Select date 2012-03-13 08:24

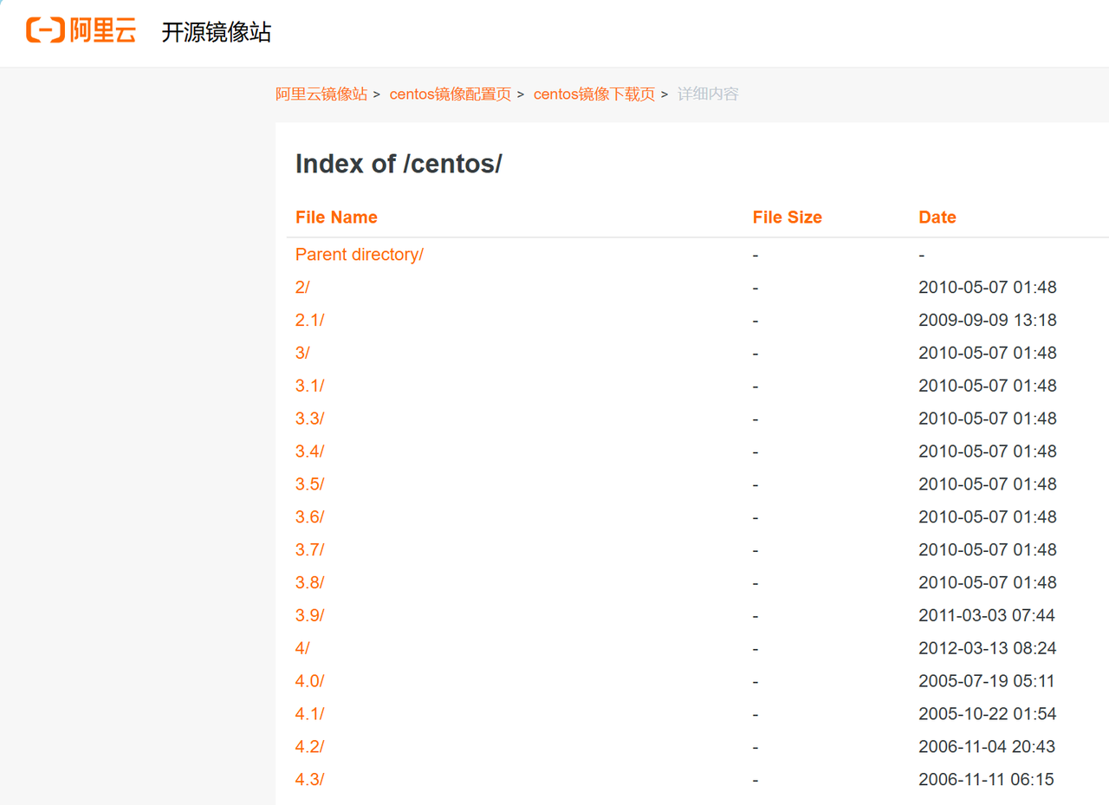point(988,648)
